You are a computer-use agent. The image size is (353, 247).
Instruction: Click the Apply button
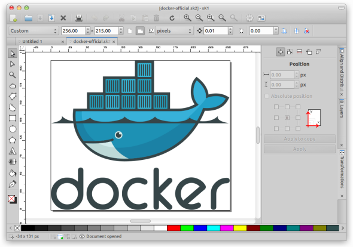coord(300,149)
